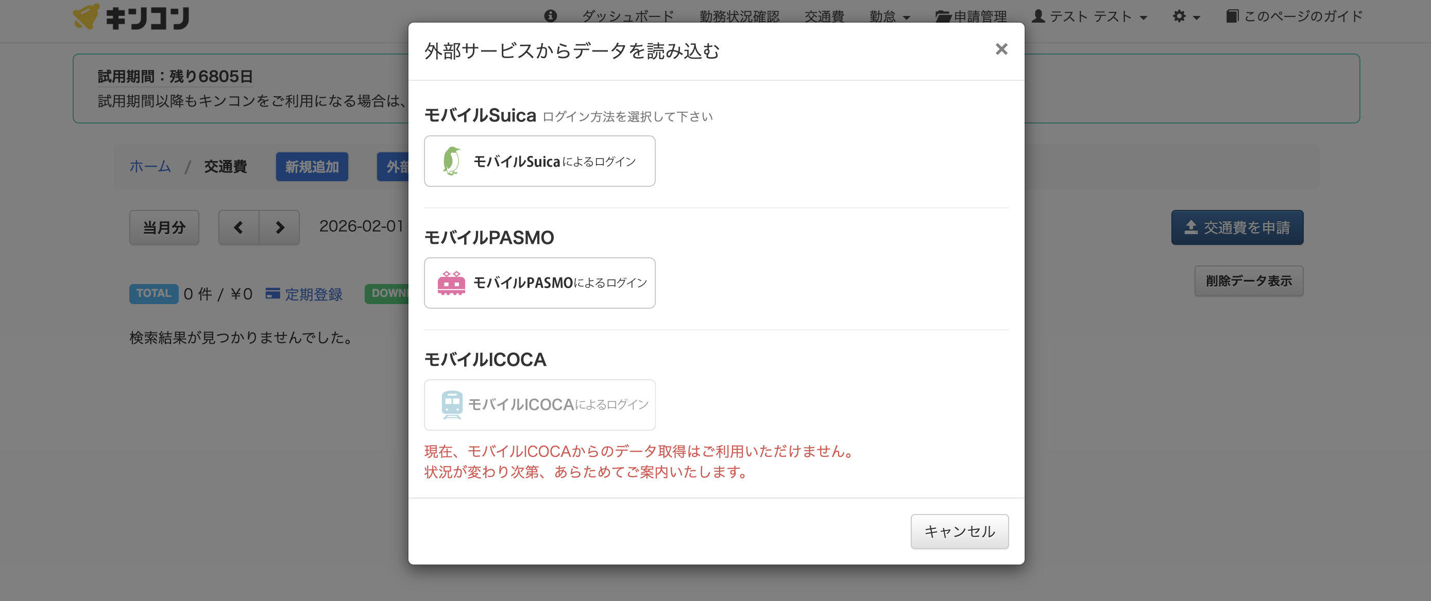
Task: Click the disabled Mobile ICOCA login button
Action: (539, 404)
